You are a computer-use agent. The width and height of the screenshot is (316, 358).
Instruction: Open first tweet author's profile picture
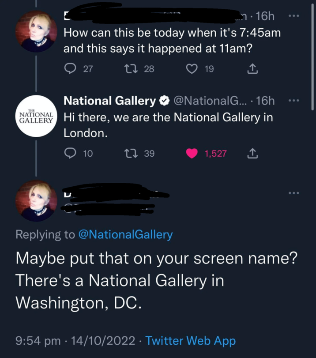tap(36, 31)
